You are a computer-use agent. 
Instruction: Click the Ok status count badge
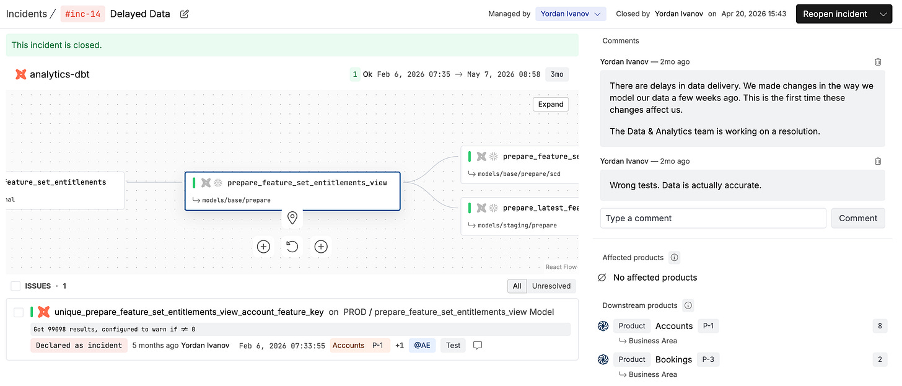point(355,74)
